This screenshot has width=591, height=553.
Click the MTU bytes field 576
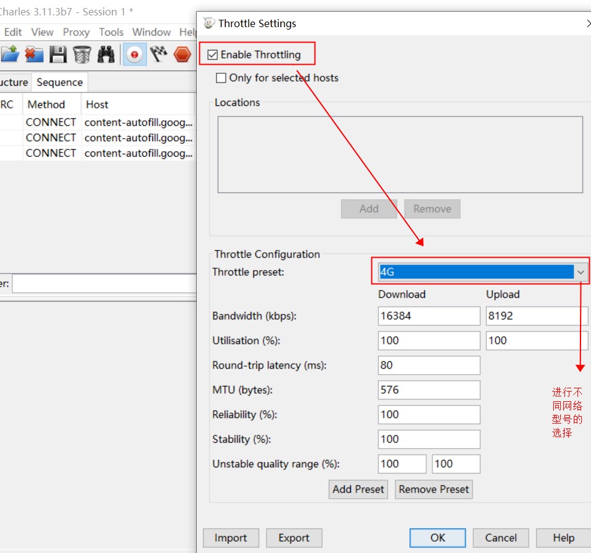(x=429, y=390)
